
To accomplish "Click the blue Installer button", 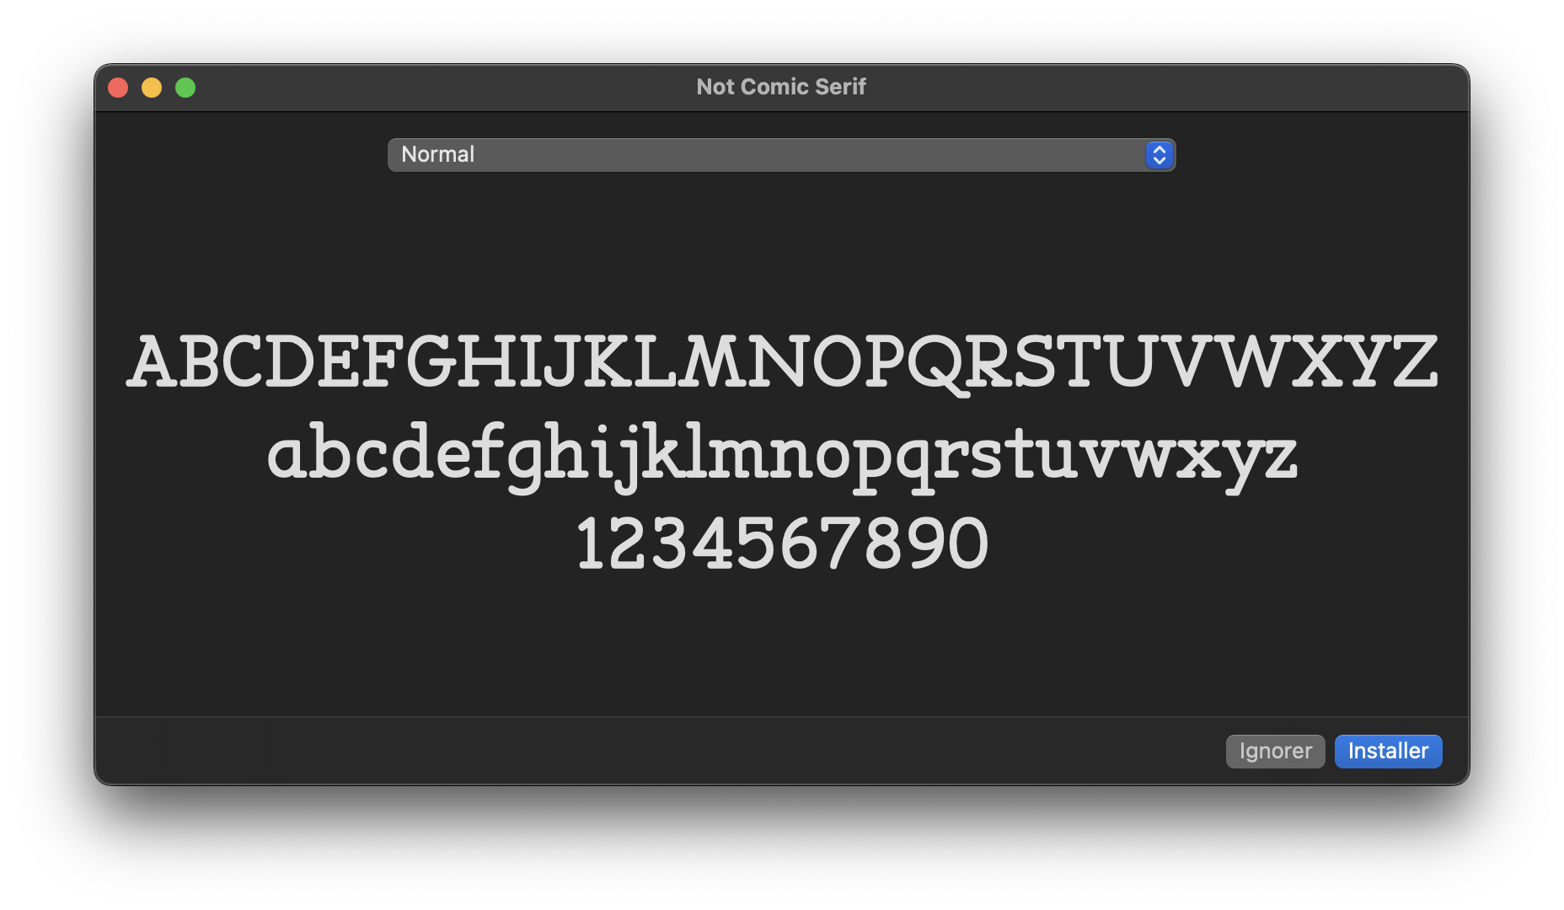I will pyautogui.click(x=1388, y=751).
